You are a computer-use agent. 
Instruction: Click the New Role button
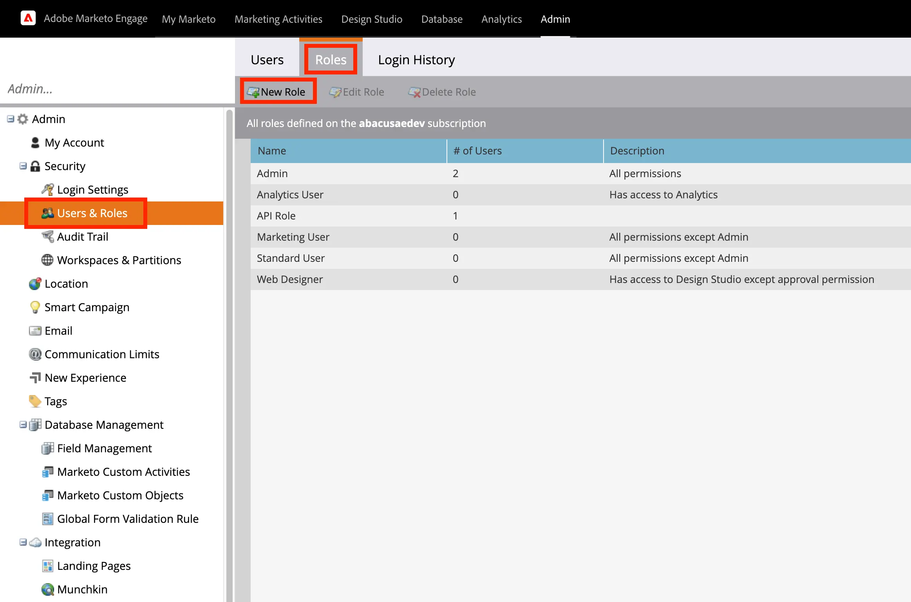278,92
